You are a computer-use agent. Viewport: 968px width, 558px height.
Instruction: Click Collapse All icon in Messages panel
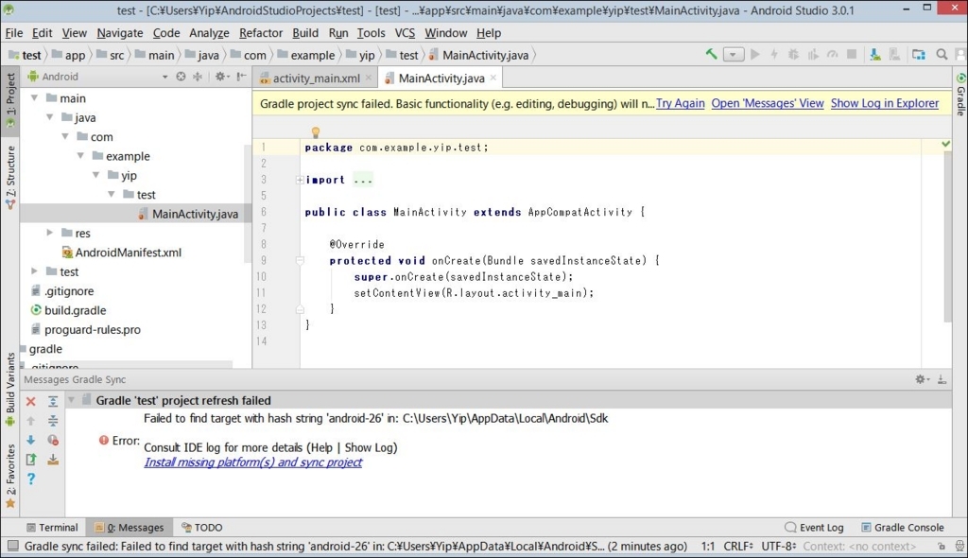(53, 421)
